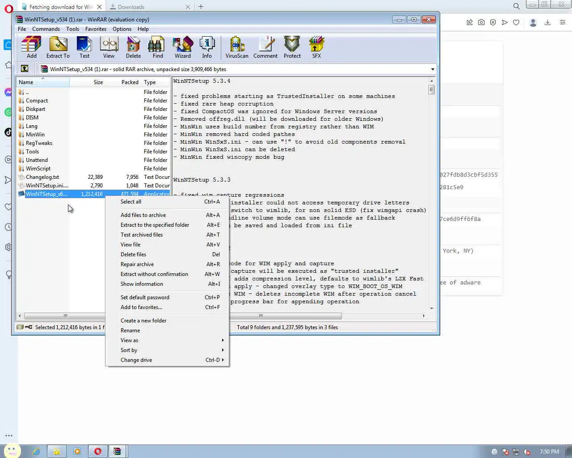
Task: Open Opera easy setup menu icon
Action: coord(563,22)
